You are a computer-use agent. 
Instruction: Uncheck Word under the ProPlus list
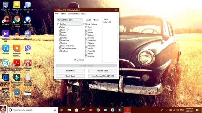click(x=60, y=27)
